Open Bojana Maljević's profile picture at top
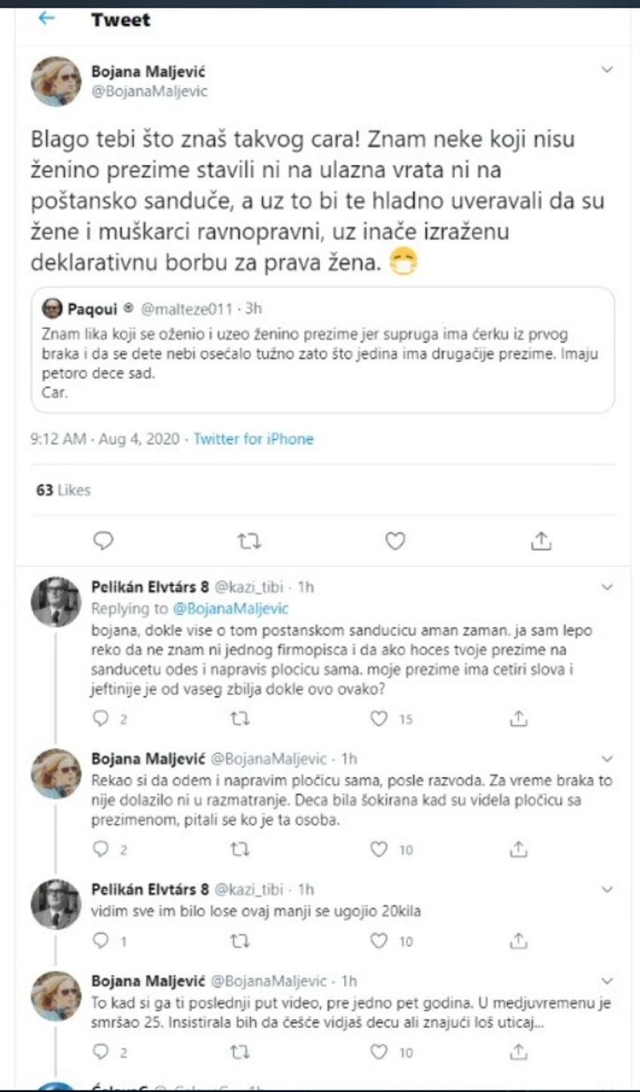 point(56,81)
